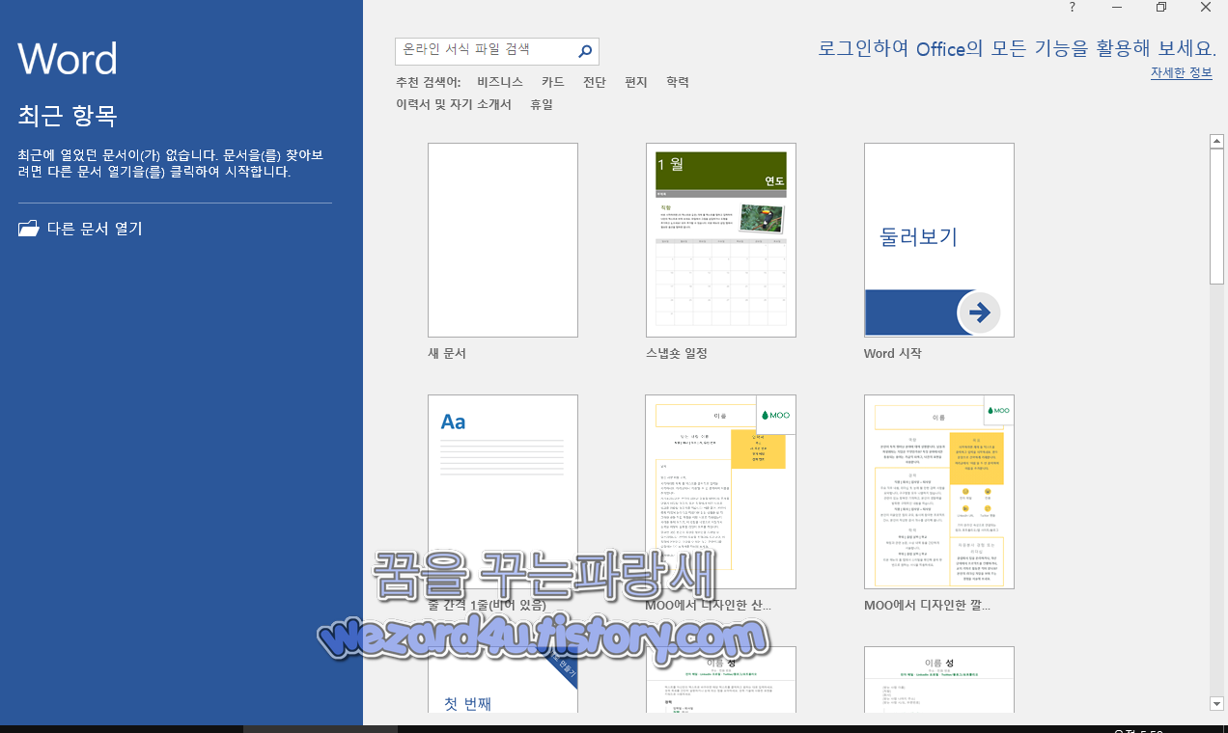
Task: Click the vertical scrollbar thumb
Action: pyautogui.click(x=1217, y=216)
